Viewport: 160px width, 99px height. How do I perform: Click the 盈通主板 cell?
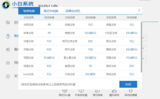(x=70, y=66)
